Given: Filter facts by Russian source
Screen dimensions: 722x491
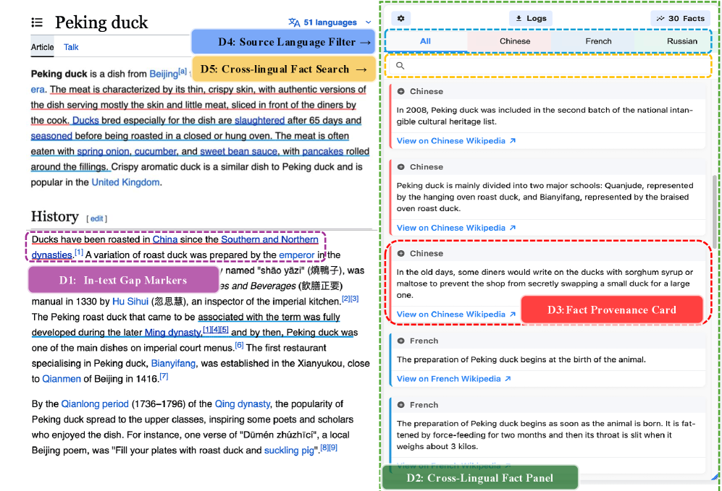Looking at the screenshot, I should point(681,41).
